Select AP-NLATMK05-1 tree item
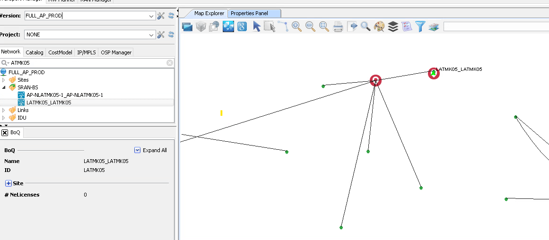 [64, 95]
